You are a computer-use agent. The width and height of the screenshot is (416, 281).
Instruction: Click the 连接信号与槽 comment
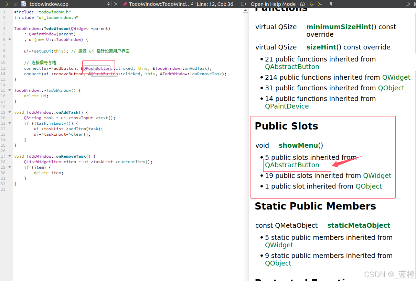tap(40, 63)
